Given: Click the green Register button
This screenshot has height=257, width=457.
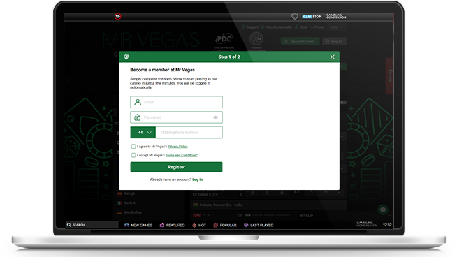Looking at the screenshot, I should [x=176, y=167].
